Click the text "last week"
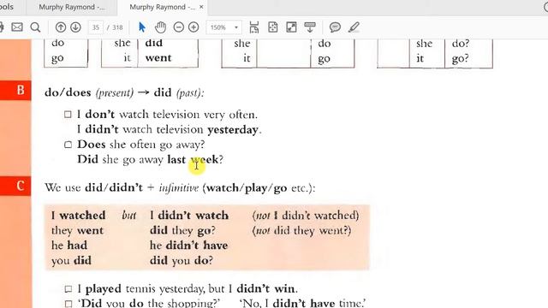The width and height of the screenshot is (548, 308). (x=193, y=160)
